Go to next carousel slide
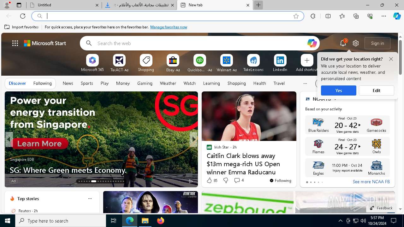404x227 pixels. [193, 139]
